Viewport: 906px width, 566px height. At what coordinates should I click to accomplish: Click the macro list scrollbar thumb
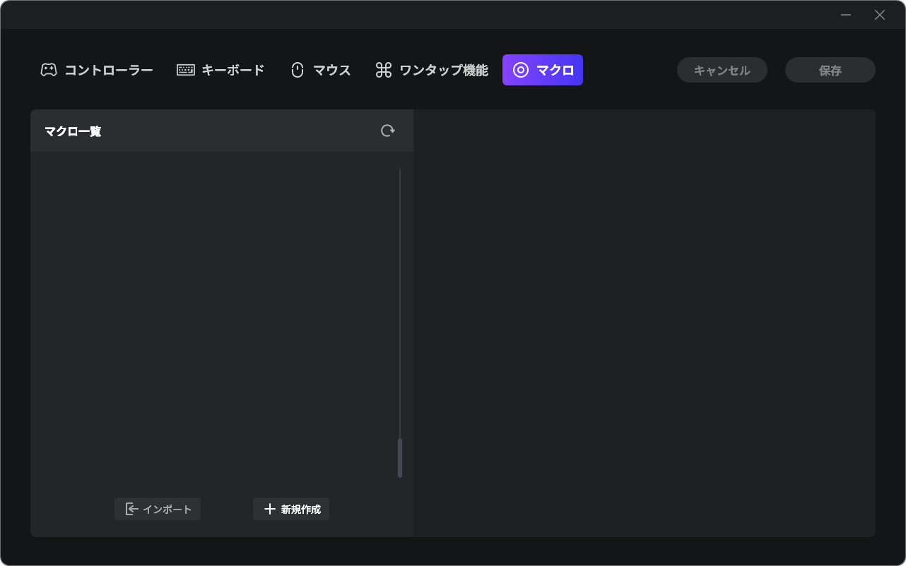[x=400, y=457]
